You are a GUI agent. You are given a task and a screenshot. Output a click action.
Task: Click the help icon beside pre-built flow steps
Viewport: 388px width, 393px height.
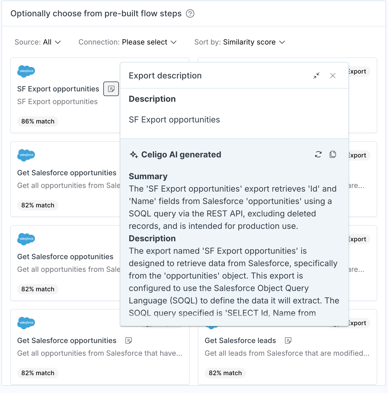[190, 13]
